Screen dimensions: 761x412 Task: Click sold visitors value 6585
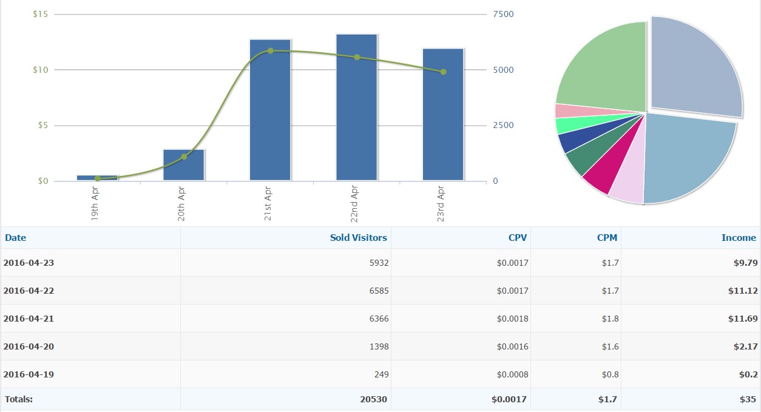pyautogui.click(x=378, y=291)
